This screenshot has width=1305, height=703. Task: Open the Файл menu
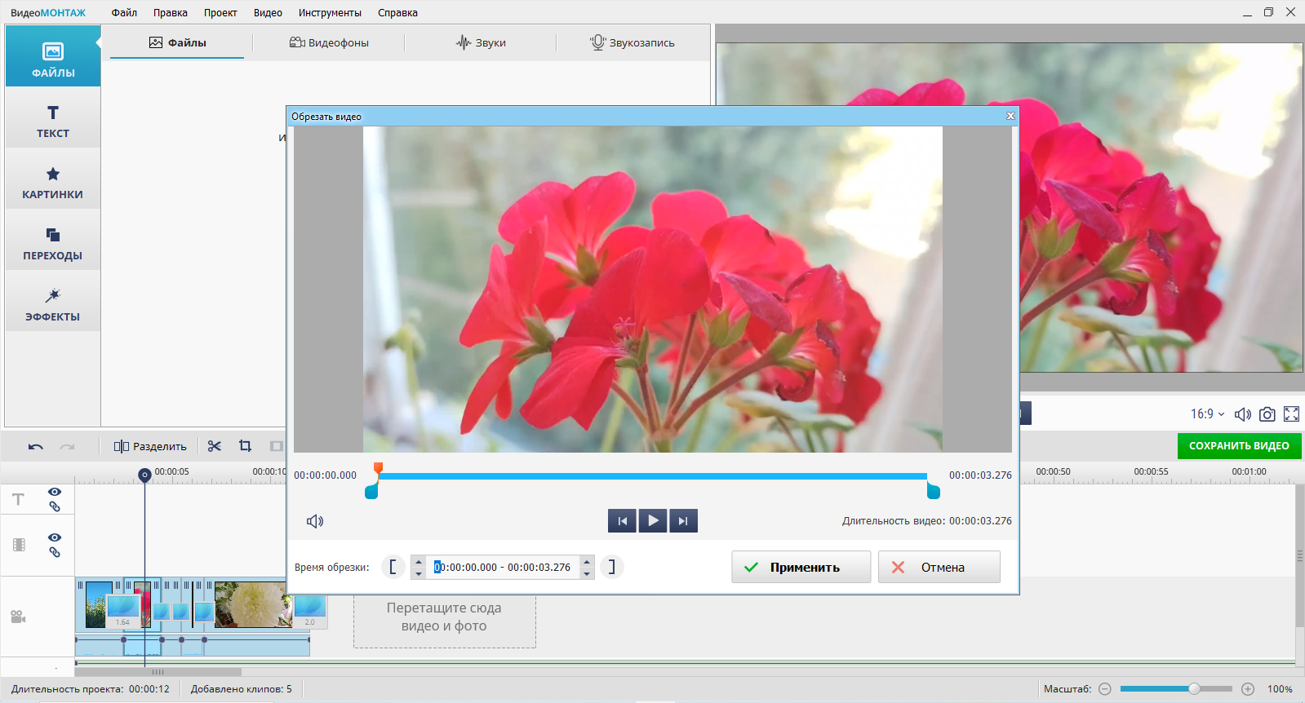[124, 13]
